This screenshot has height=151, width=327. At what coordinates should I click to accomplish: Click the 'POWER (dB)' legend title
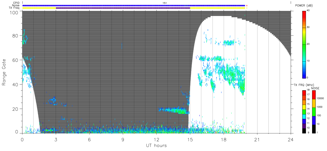pos(304,6)
